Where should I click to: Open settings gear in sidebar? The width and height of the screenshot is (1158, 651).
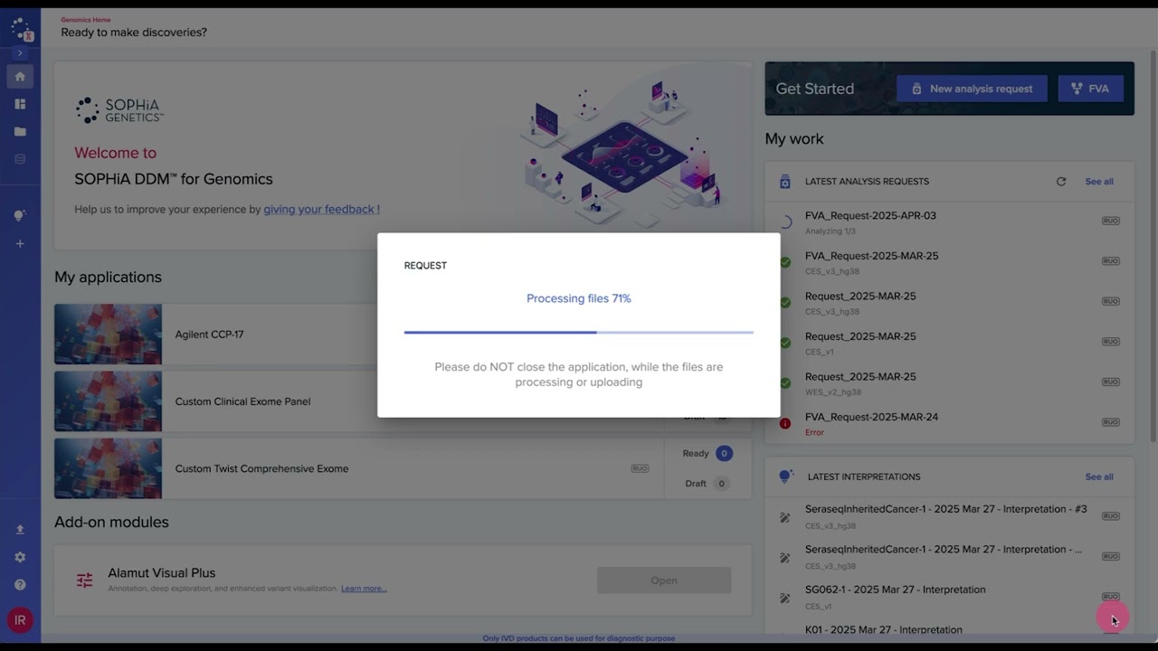20,558
